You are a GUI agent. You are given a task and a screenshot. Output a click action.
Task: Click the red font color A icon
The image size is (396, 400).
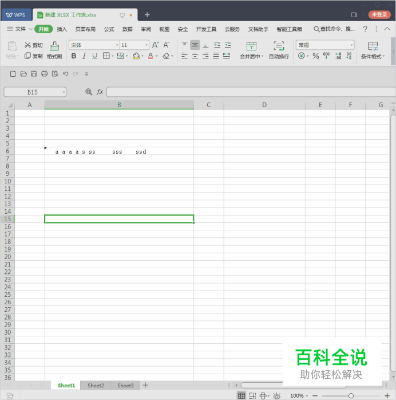(x=151, y=56)
